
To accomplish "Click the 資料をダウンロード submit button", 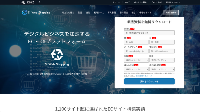I will [x=149, y=82].
